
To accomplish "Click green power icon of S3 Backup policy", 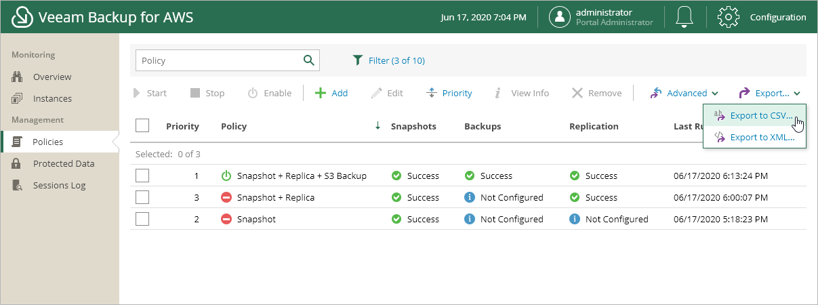I will tap(226, 176).
